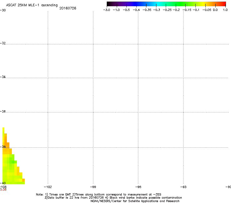
Task: Click the -0.05 color scale label
Action: tap(207, 10)
